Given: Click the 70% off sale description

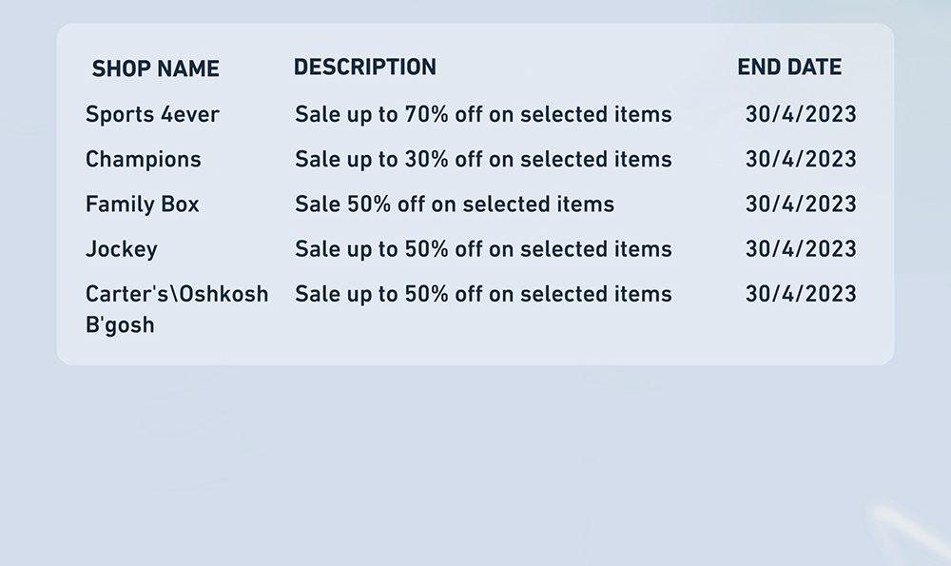Looking at the screenshot, I should [483, 114].
